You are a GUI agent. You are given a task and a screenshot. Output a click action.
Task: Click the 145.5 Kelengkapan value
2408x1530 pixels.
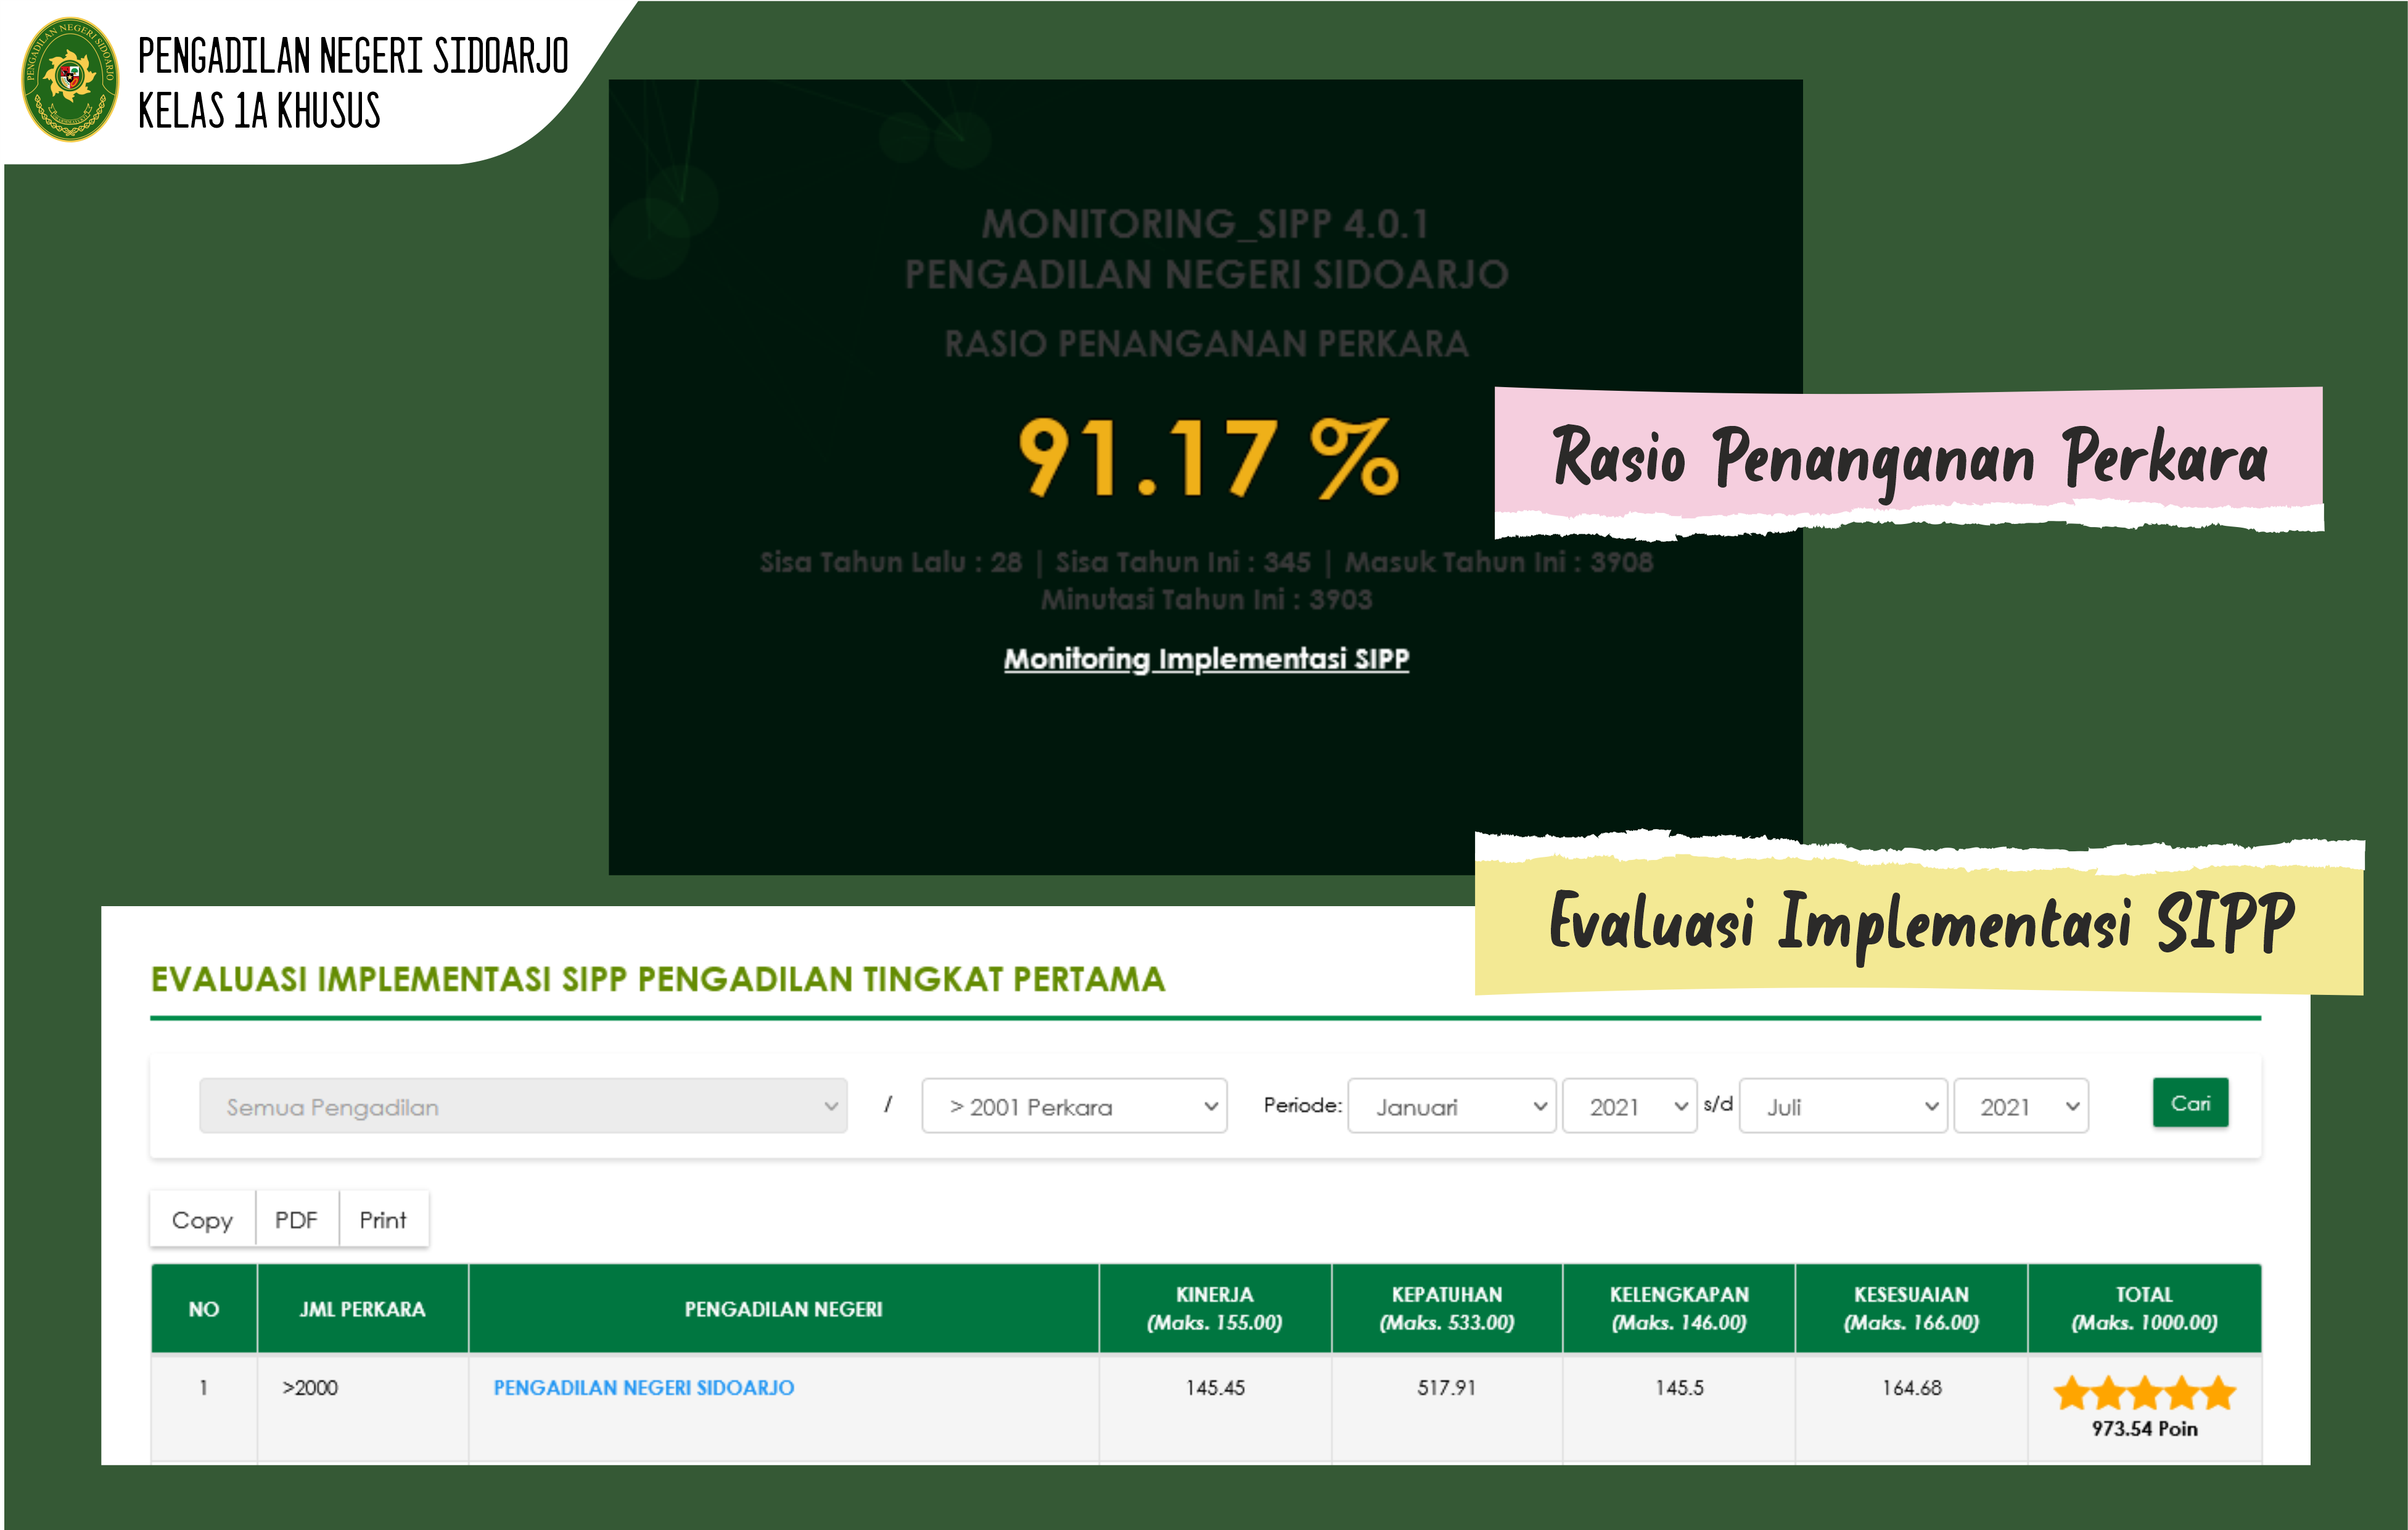click(x=1679, y=1387)
